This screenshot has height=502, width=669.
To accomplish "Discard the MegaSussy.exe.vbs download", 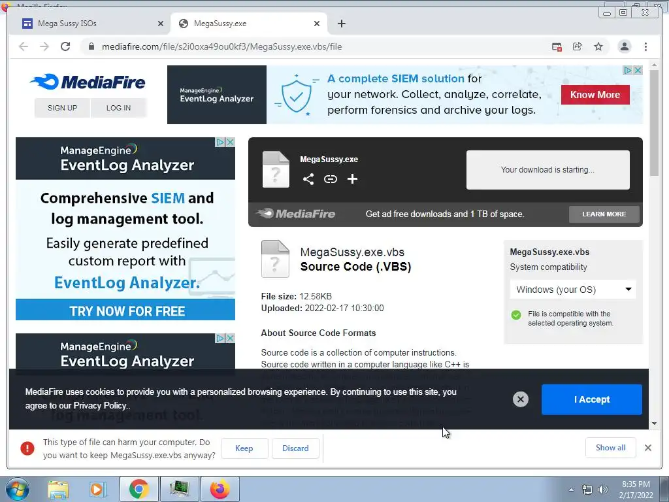I will point(295,448).
